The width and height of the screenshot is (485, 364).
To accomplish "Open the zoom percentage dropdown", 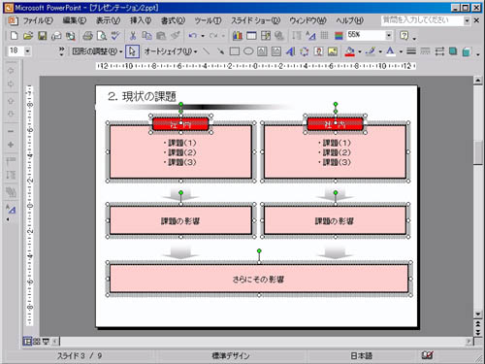I will (389, 35).
